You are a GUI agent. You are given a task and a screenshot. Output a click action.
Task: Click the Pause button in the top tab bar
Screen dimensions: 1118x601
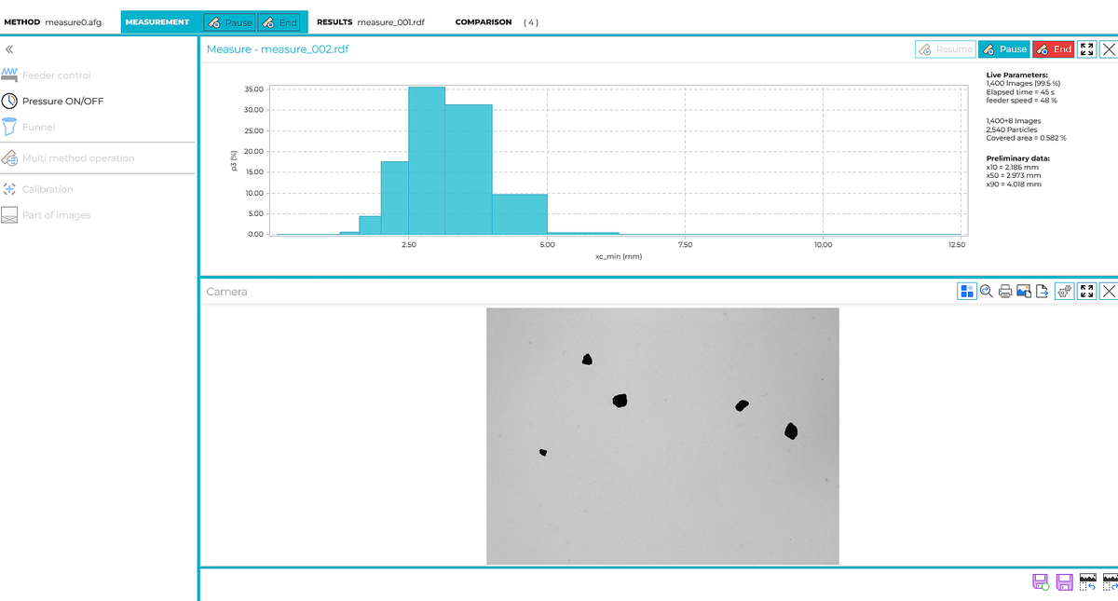pyautogui.click(x=229, y=22)
